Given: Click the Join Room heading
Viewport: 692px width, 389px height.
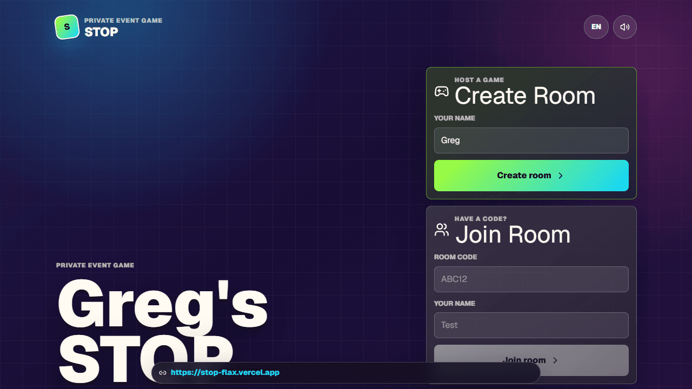Looking at the screenshot, I should (513, 234).
